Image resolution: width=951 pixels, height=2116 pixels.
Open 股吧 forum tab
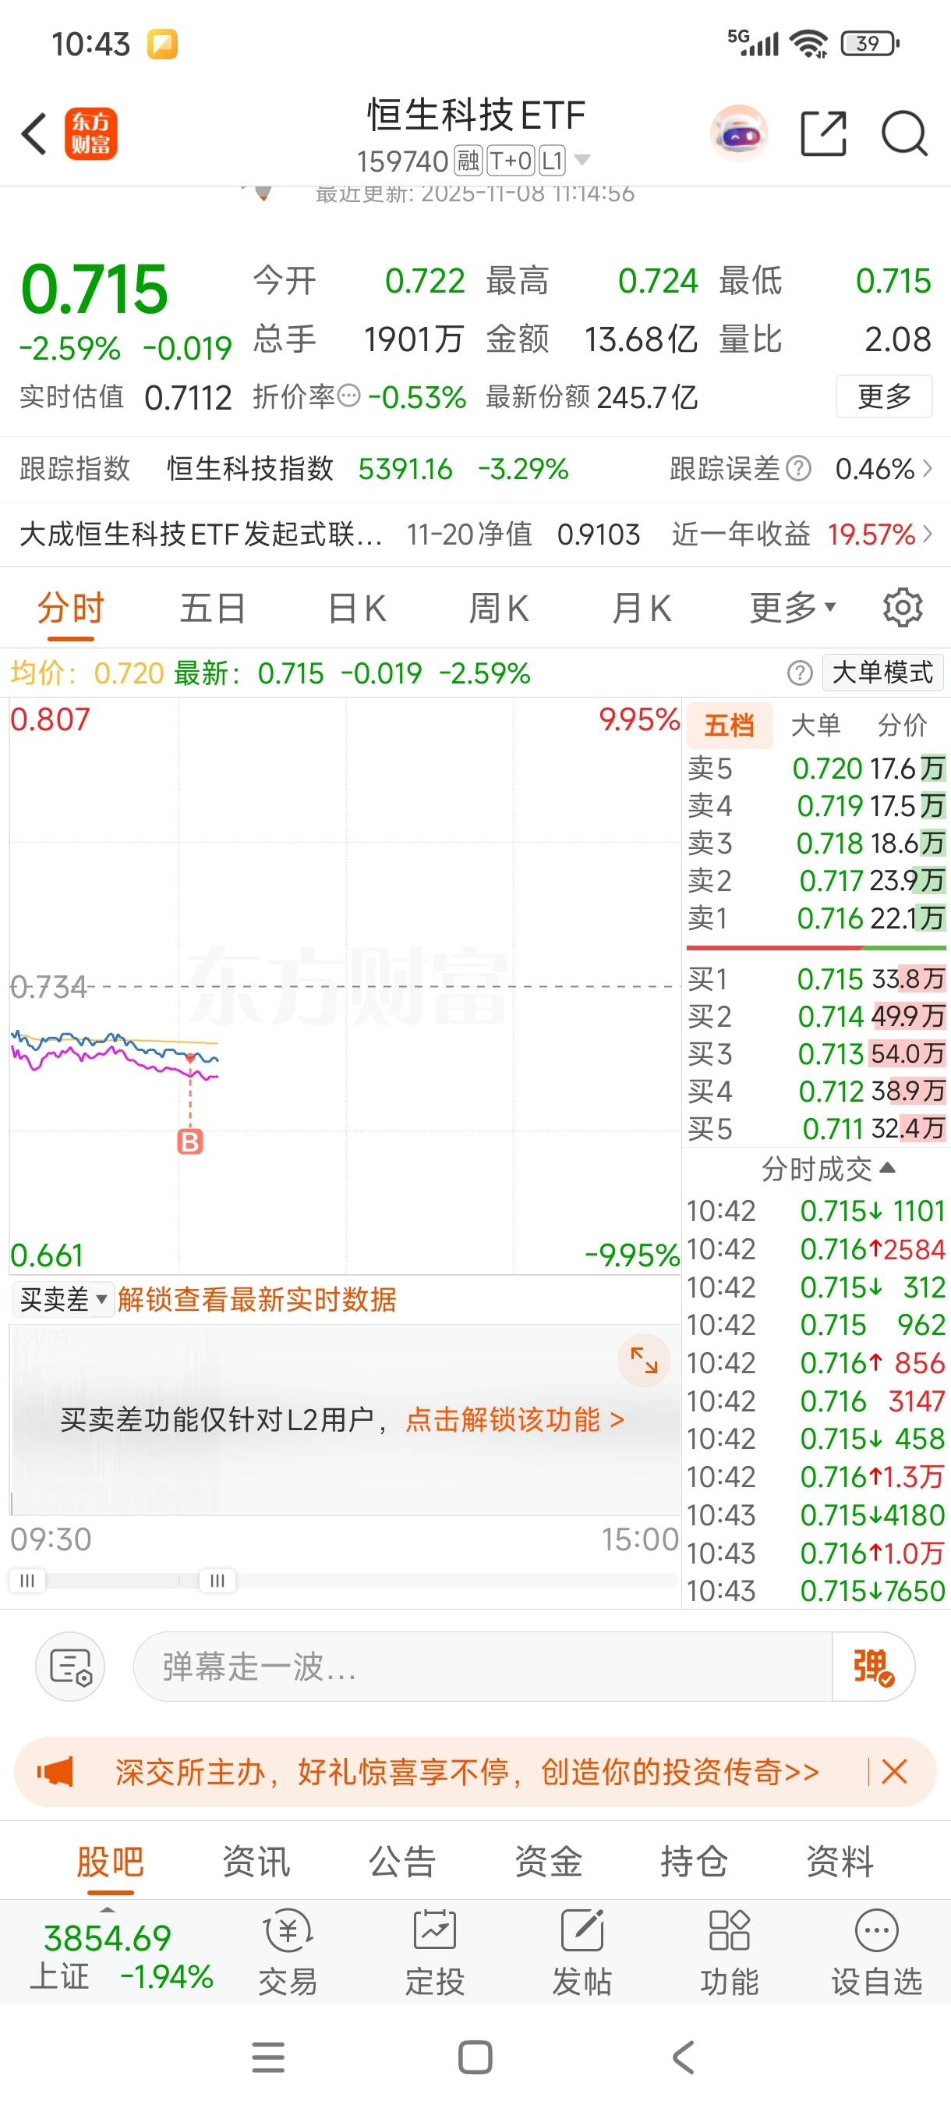110,1861
